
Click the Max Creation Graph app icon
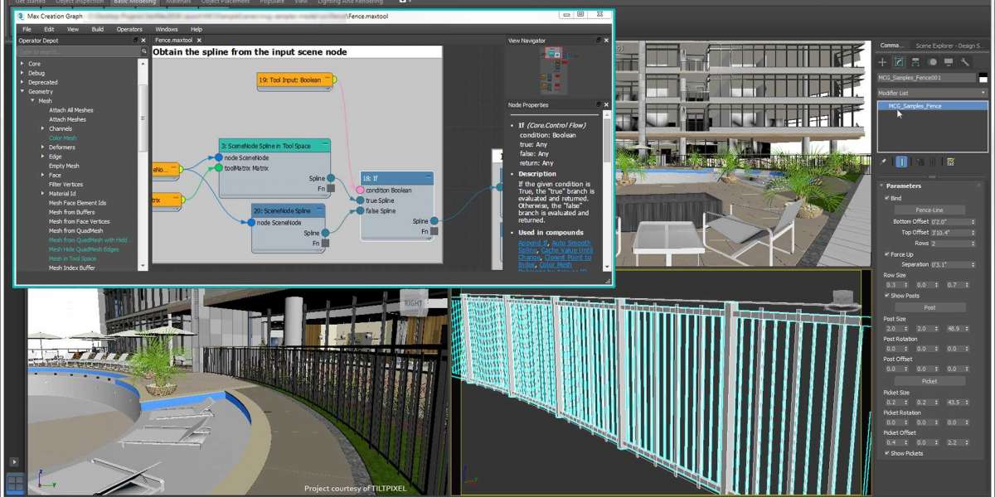22,17
